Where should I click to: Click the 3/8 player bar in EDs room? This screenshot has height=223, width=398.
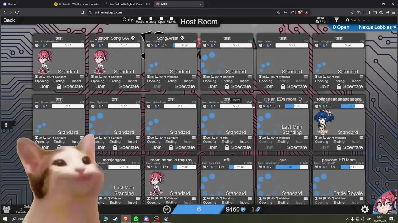coord(296,106)
